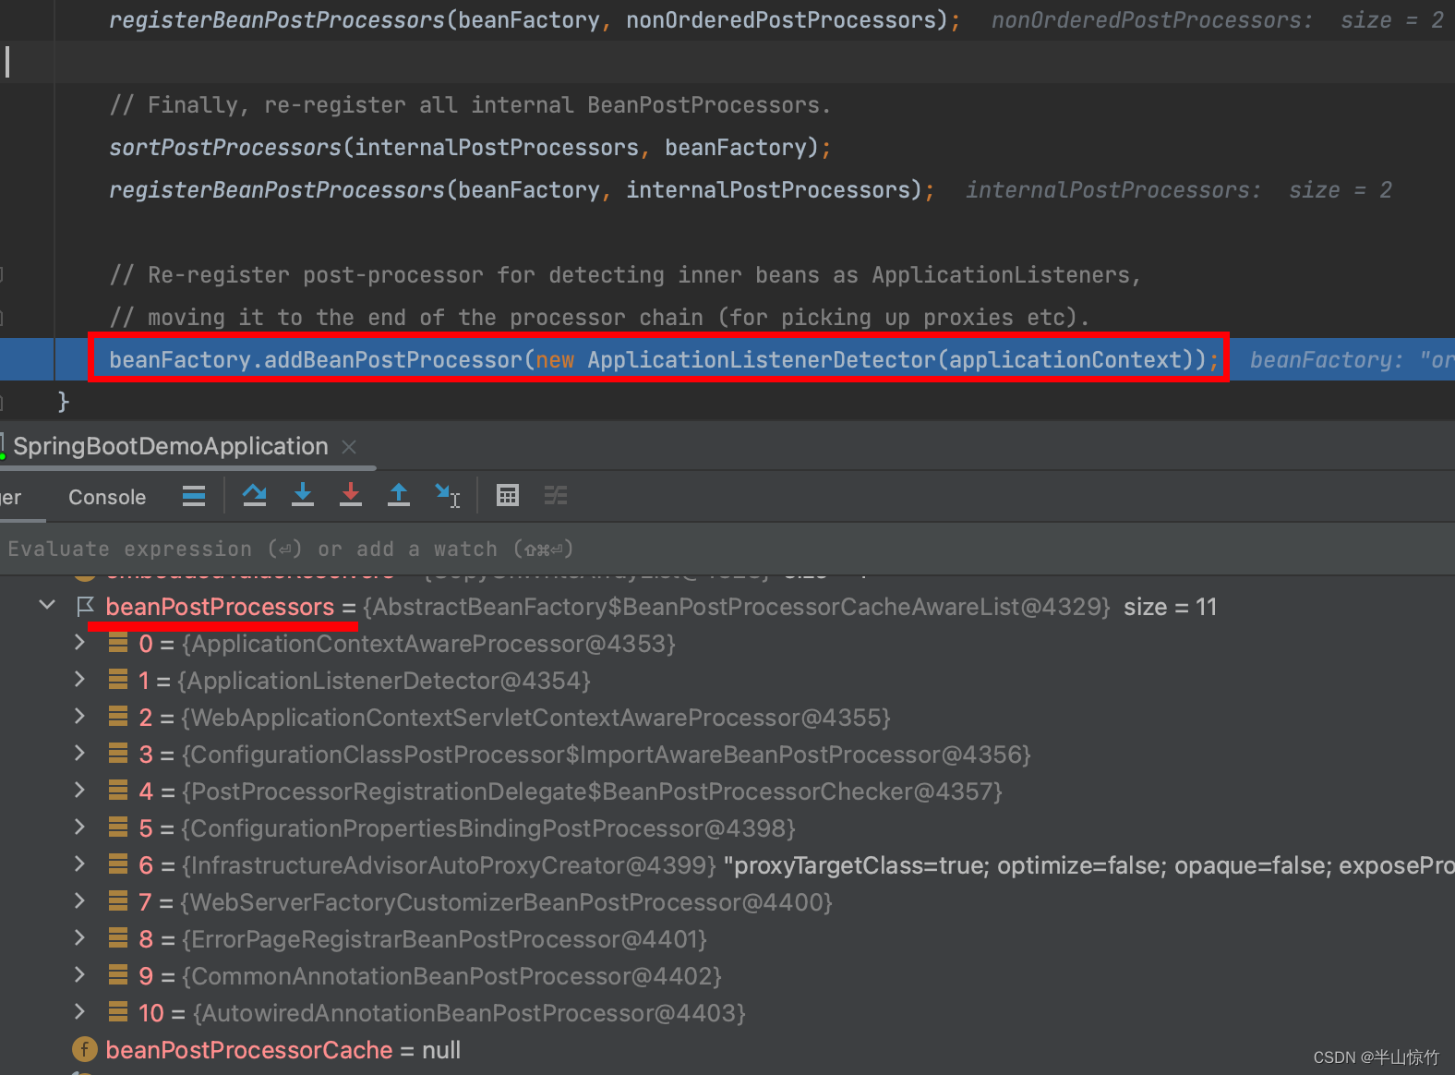Expand element 3 ImportAwareBeanPostProcessor

[80, 754]
